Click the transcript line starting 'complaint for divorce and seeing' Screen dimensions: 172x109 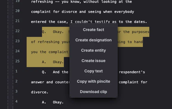(82, 12)
